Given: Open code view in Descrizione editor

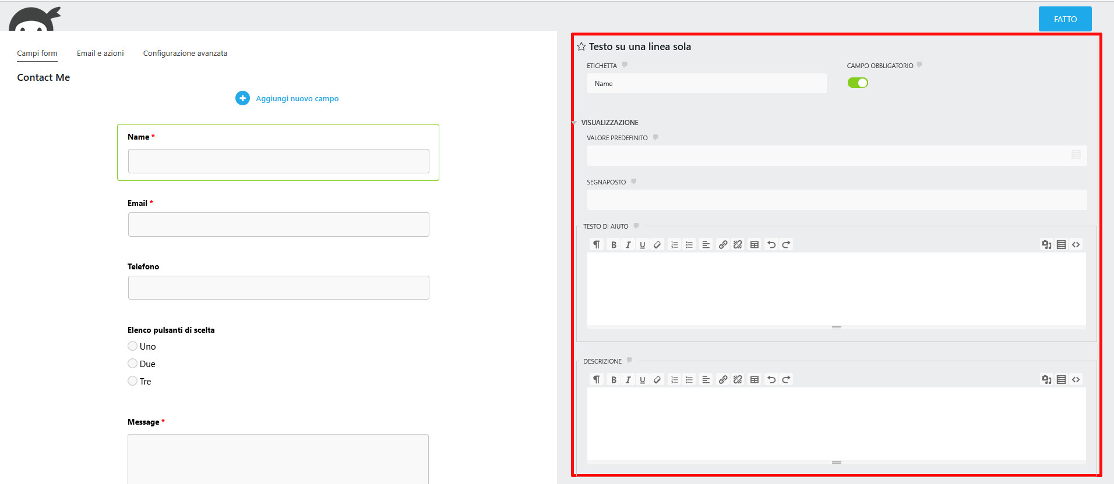Looking at the screenshot, I should pyautogui.click(x=1076, y=380).
